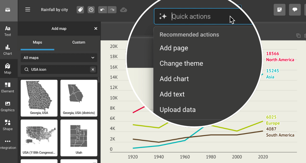This screenshot has height=163, width=306.
Task: Select the Utah map thumbnail
Action: click(79, 138)
